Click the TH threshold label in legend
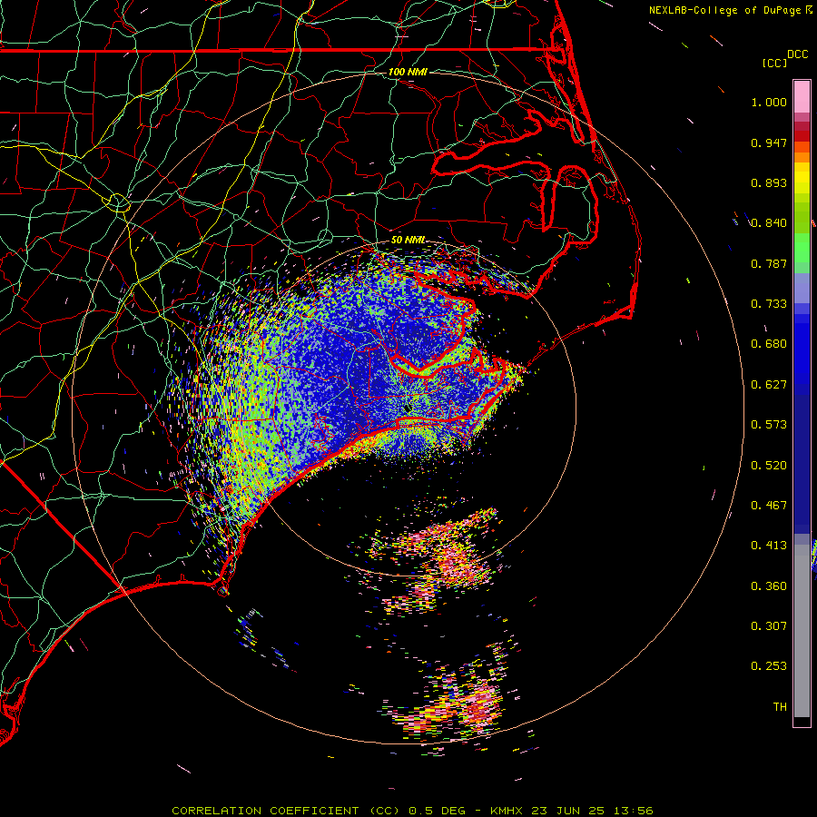This screenshot has height=817, width=817. [780, 707]
